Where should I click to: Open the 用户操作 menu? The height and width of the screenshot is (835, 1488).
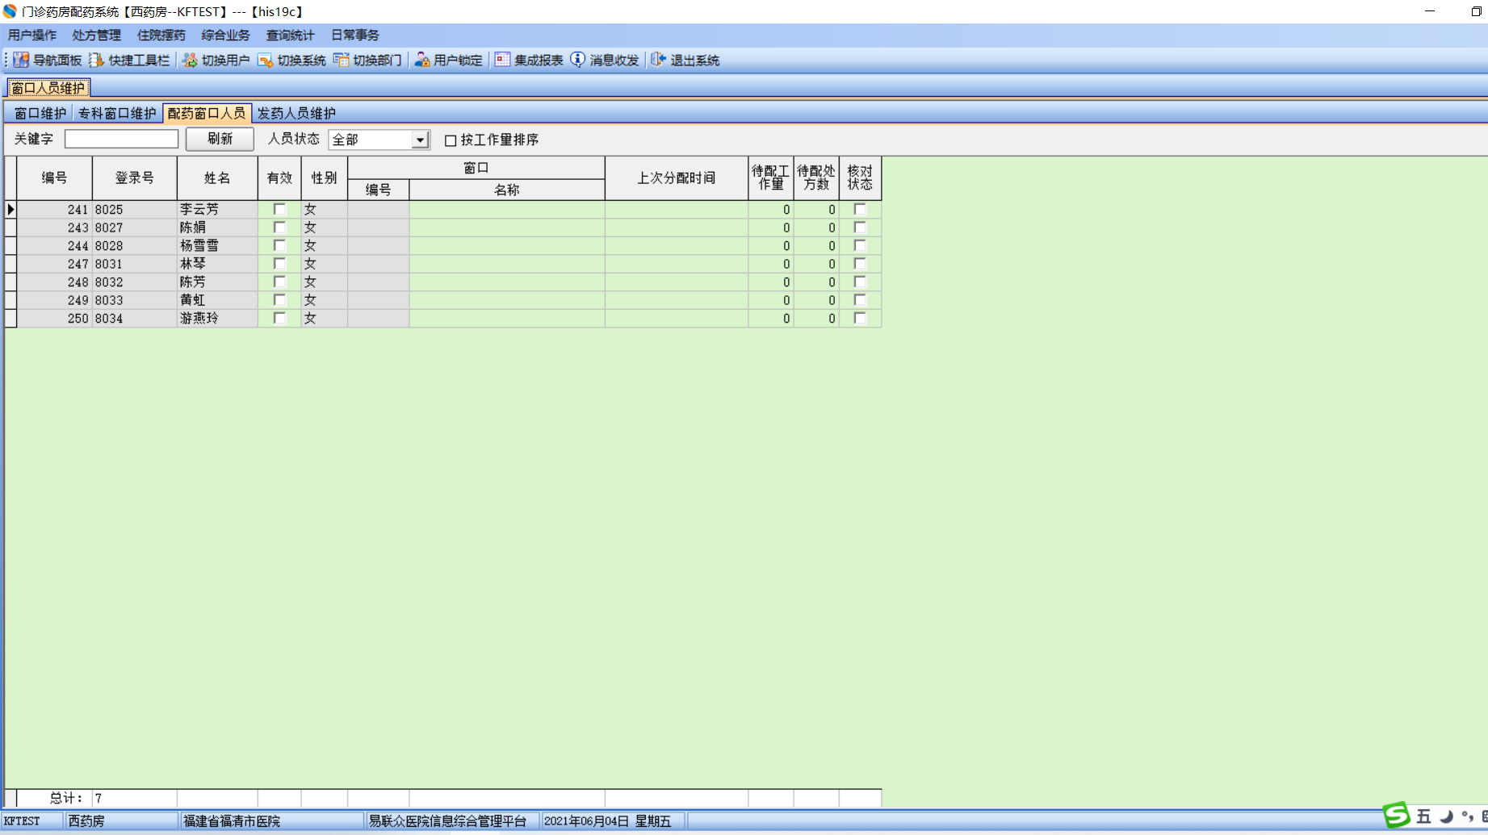[x=32, y=35]
